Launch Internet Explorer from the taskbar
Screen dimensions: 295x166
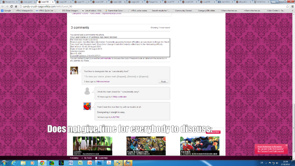point(13,163)
